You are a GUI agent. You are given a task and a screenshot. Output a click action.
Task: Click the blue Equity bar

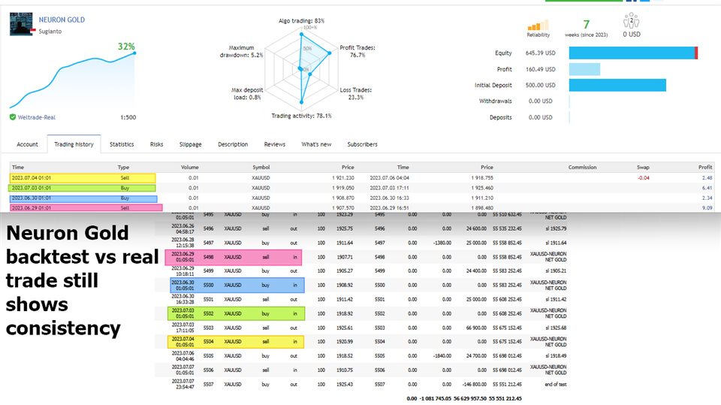[631, 53]
